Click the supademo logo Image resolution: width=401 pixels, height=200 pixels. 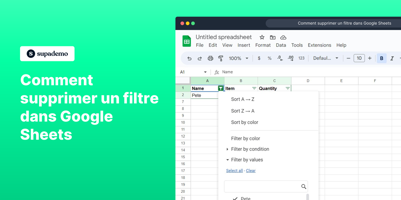[47, 54]
